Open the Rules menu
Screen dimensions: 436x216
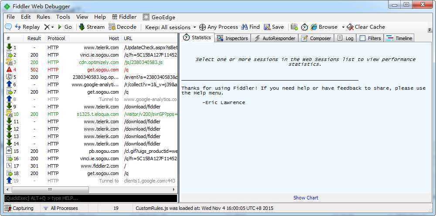[43, 17]
